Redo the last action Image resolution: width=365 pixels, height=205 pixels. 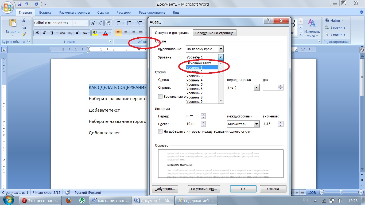(x=36, y=4)
